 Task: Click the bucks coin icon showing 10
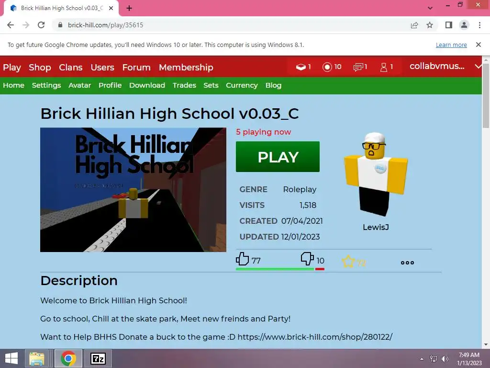tap(327, 67)
